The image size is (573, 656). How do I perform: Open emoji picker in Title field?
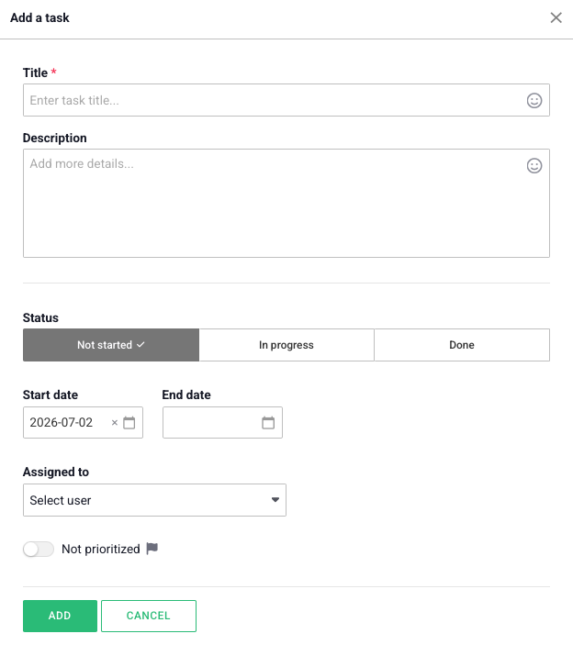point(534,100)
